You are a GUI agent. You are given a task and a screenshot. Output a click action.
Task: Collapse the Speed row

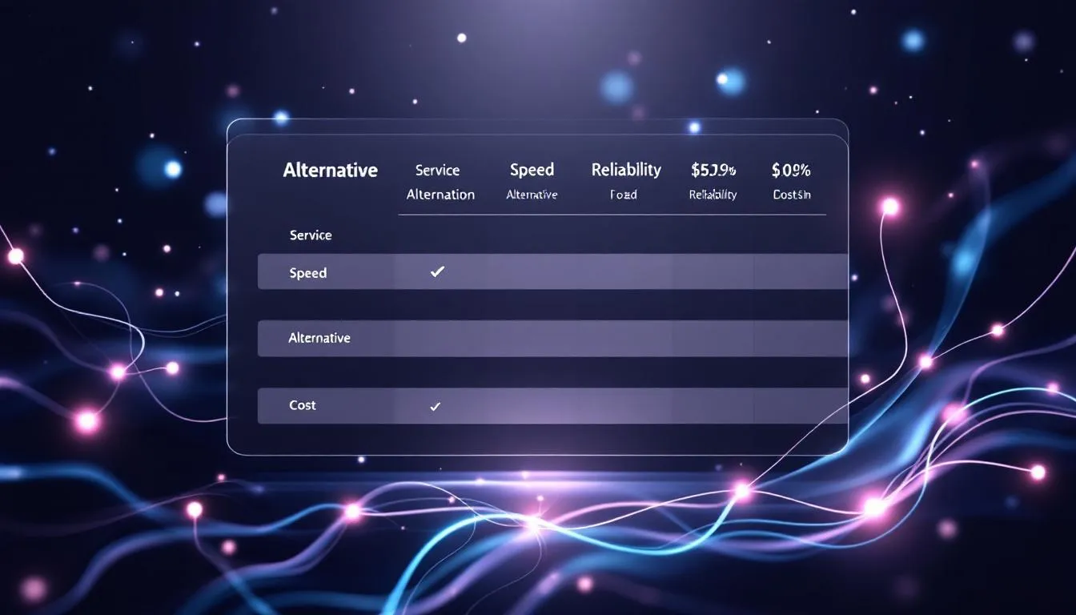tap(308, 272)
